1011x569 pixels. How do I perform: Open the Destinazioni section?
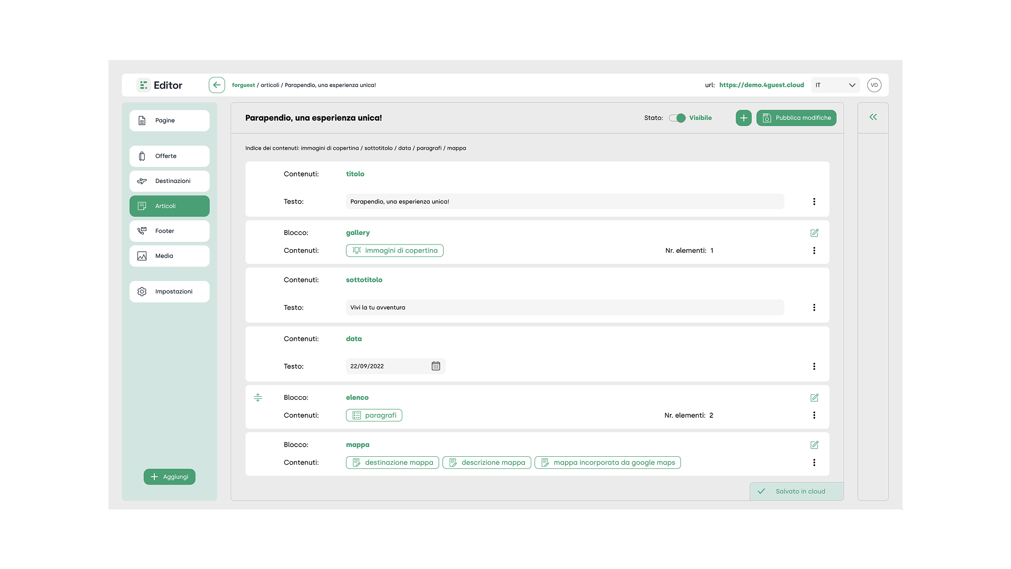point(170,181)
